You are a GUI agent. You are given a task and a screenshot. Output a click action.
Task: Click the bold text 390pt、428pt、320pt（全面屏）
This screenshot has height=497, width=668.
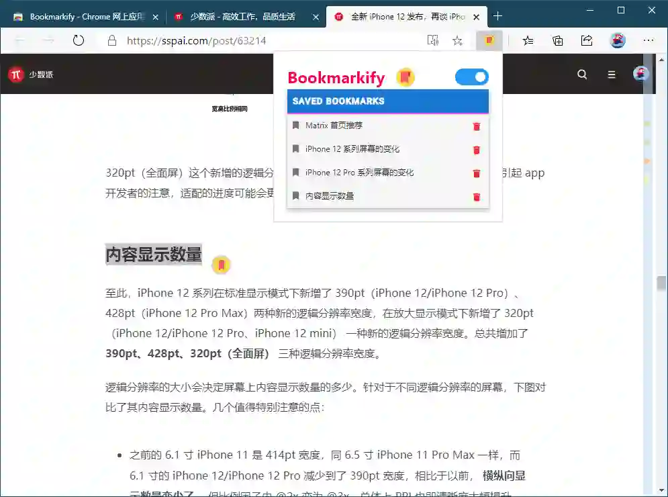pos(187,353)
